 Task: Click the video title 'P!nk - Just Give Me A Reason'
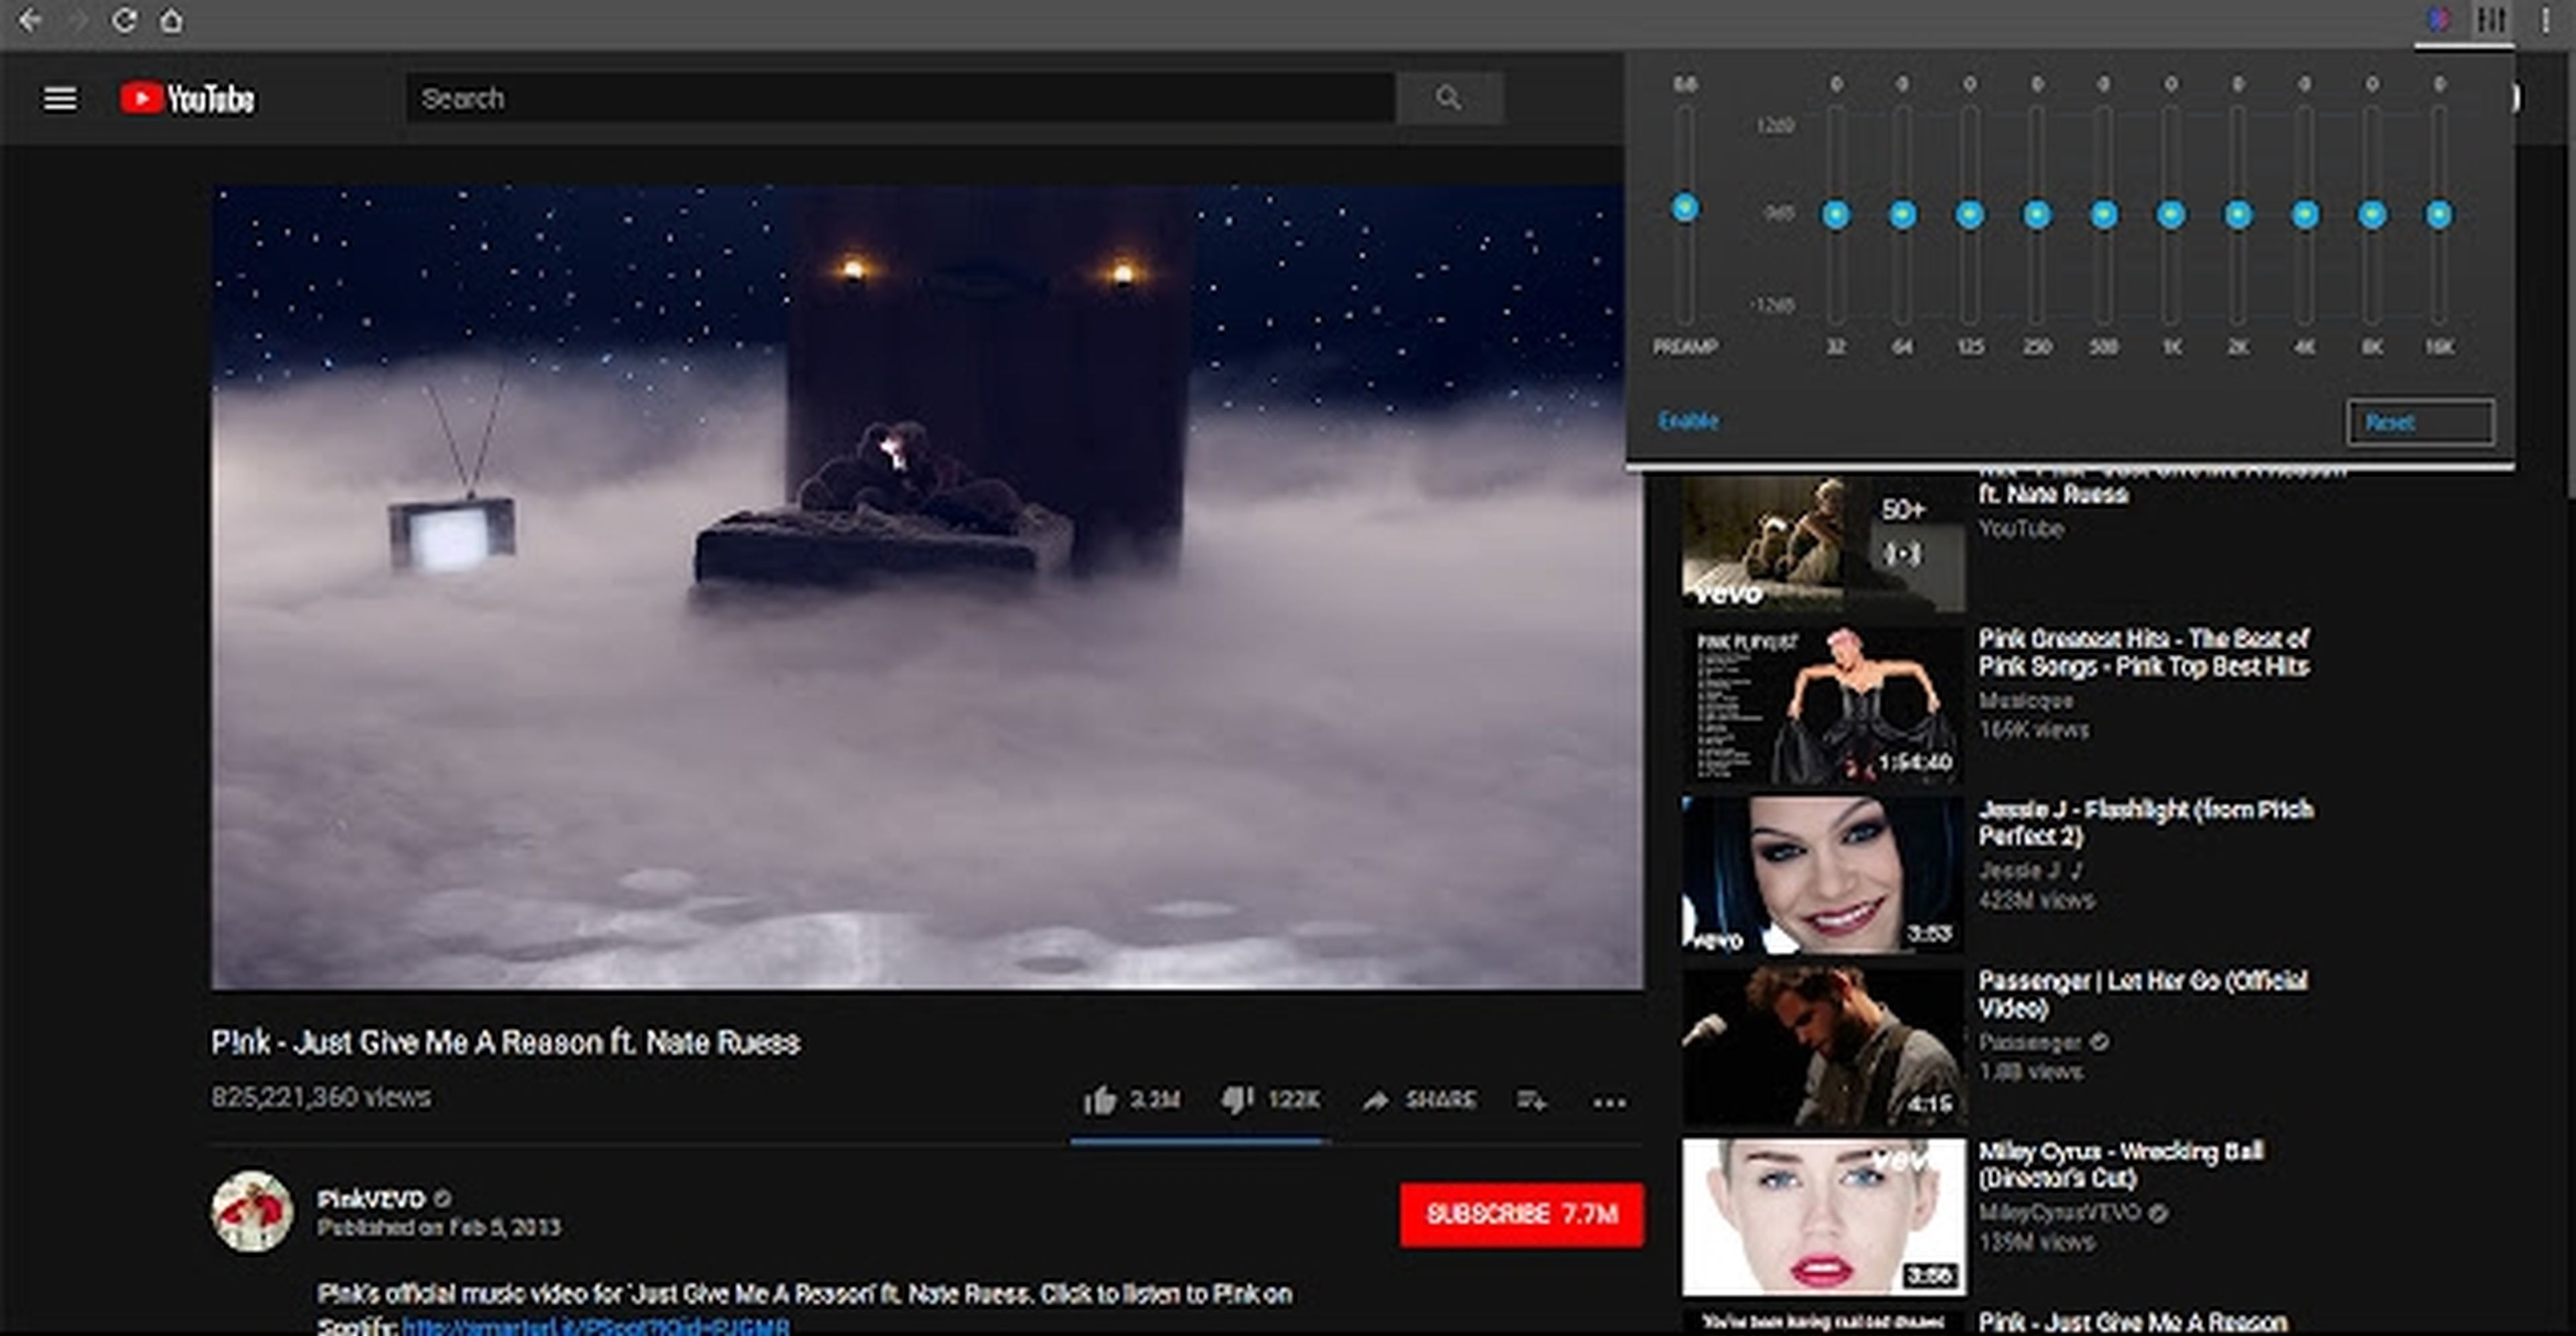505,1043
